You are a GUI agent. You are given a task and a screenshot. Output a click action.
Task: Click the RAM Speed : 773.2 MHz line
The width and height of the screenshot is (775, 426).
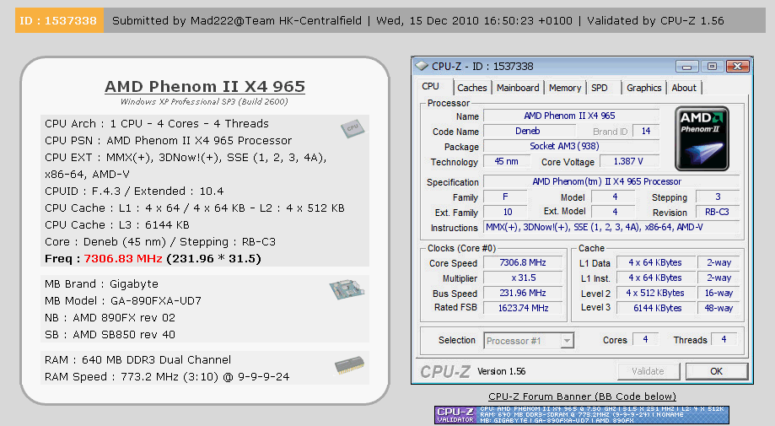tap(167, 377)
